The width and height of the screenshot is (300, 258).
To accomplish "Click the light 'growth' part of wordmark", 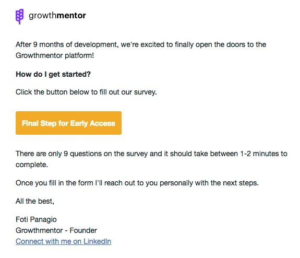I will [x=43, y=16].
